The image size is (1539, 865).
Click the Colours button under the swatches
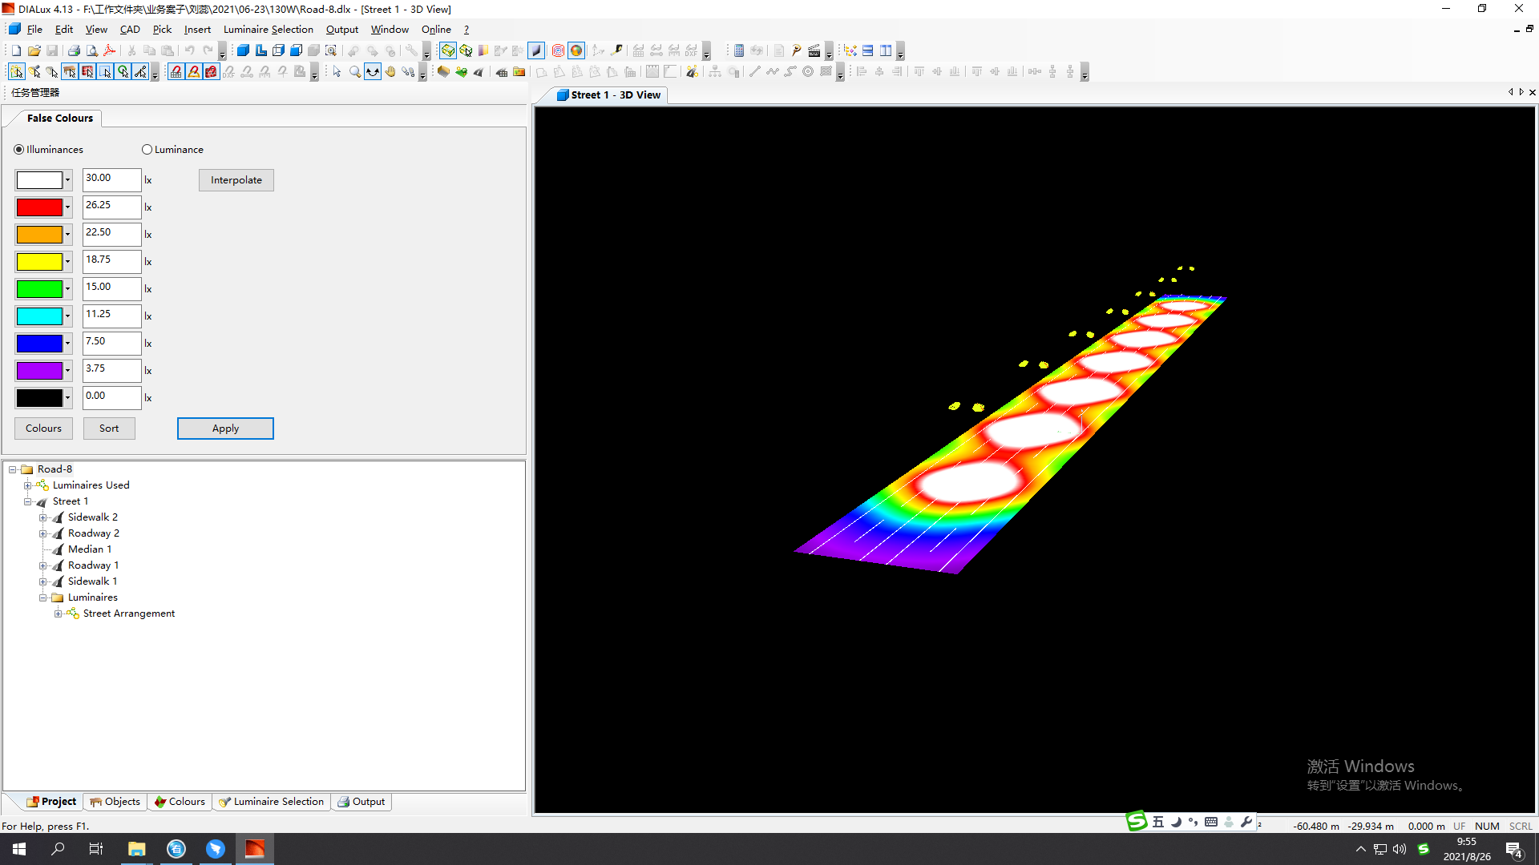click(43, 428)
